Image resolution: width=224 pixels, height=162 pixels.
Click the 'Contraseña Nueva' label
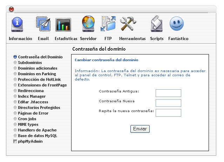117,101
